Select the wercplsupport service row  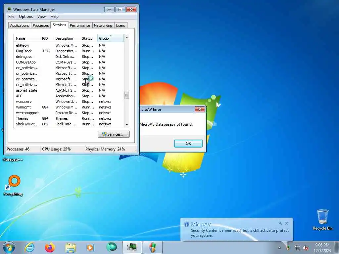(x=69, y=113)
